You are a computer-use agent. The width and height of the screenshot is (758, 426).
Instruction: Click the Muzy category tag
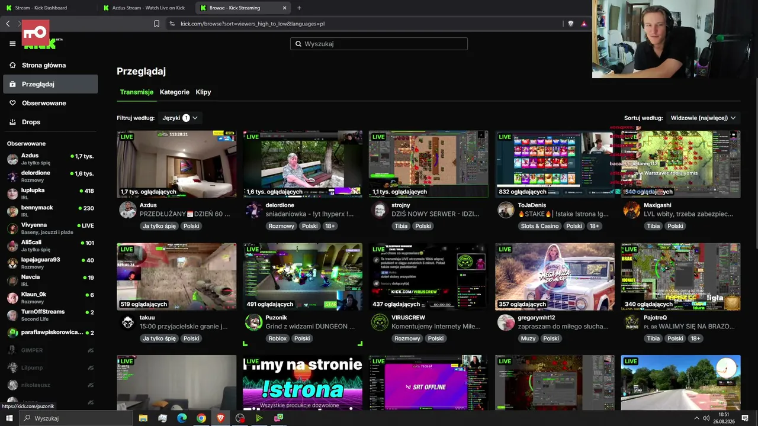pyautogui.click(x=528, y=338)
